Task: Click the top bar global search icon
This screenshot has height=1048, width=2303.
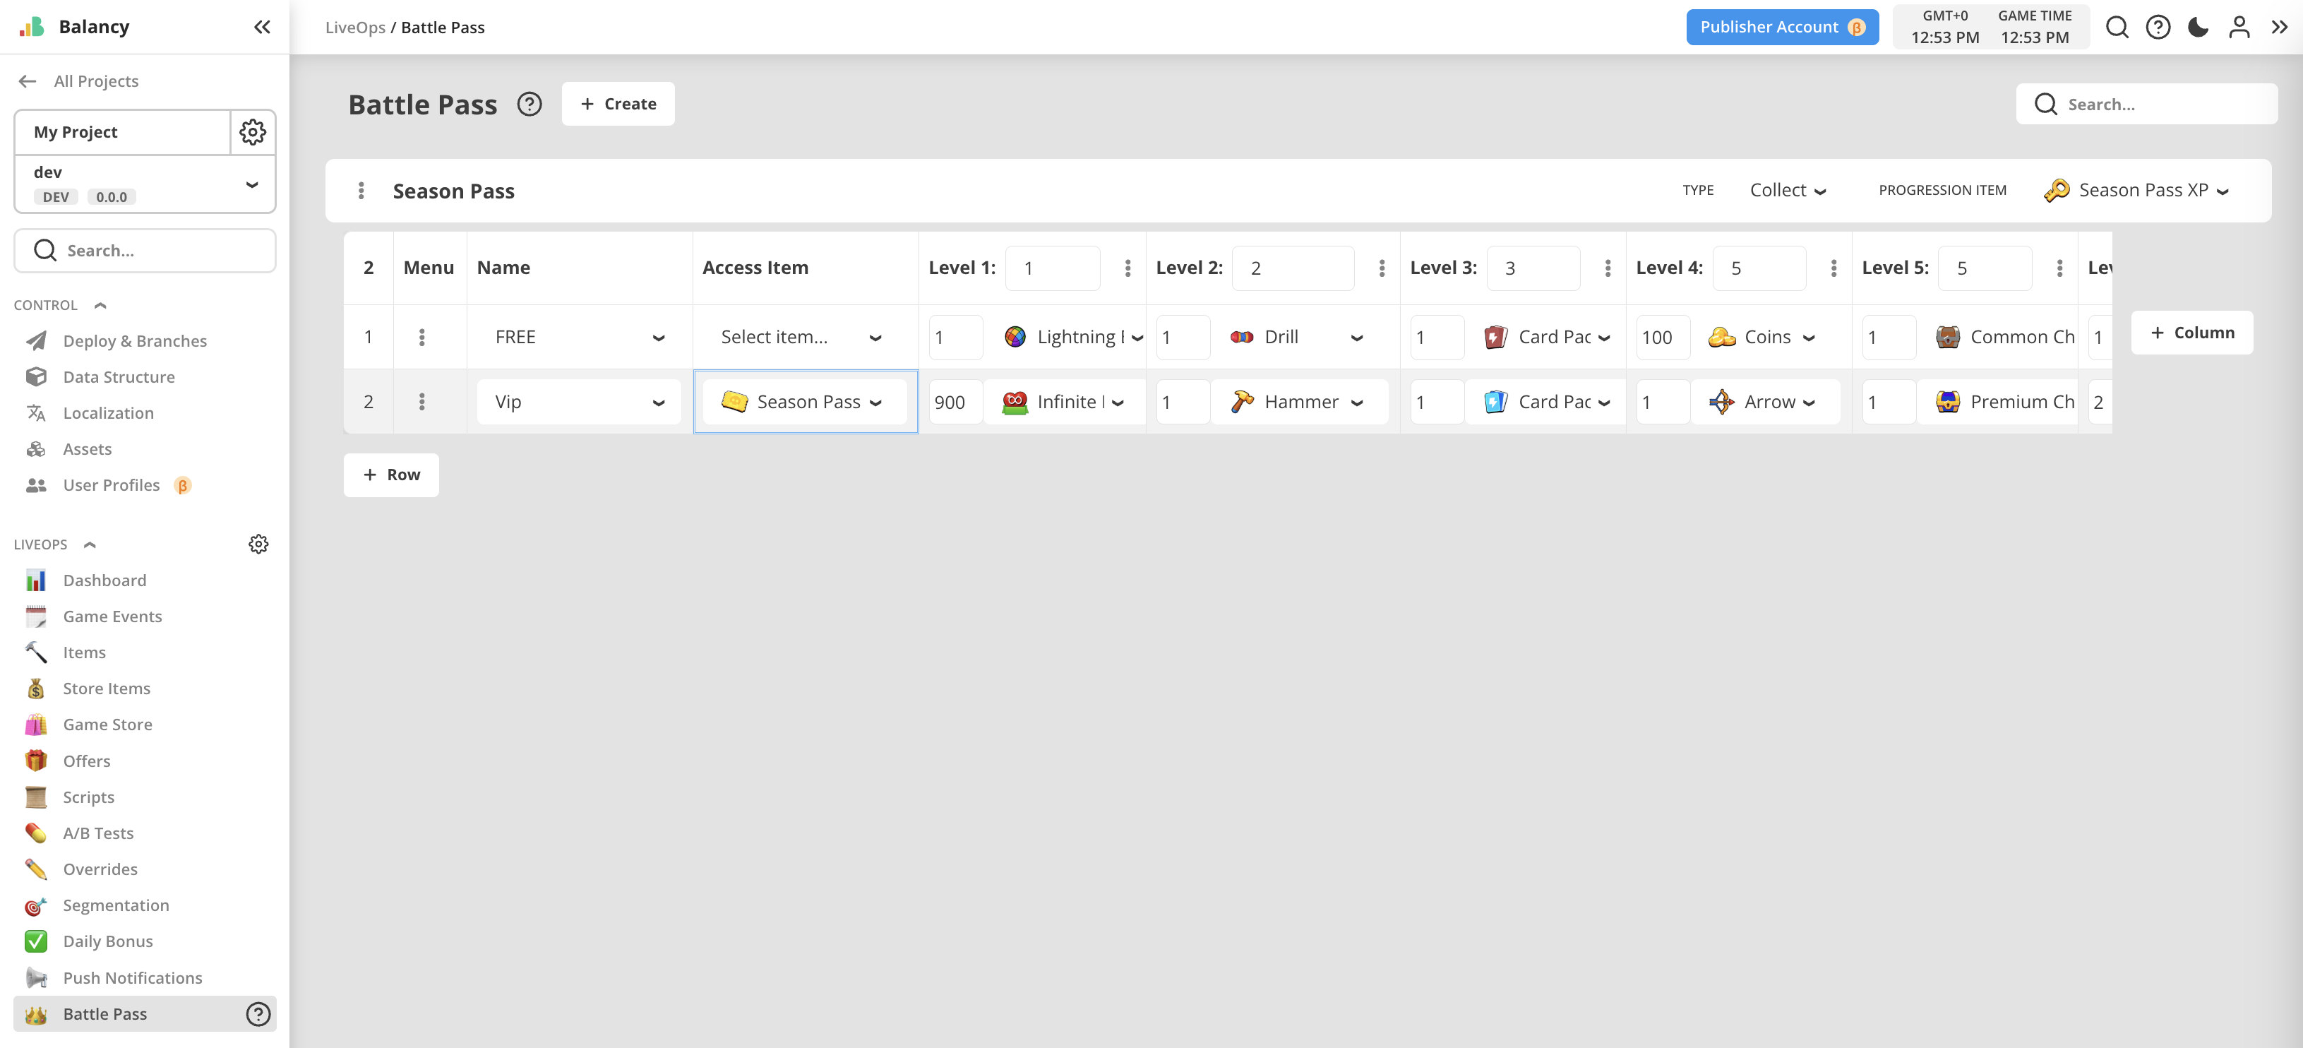Action: point(2116,27)
